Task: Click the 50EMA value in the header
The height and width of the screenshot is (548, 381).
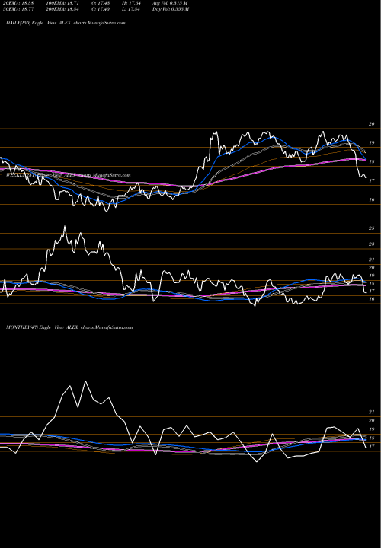Action: point(17,9)
